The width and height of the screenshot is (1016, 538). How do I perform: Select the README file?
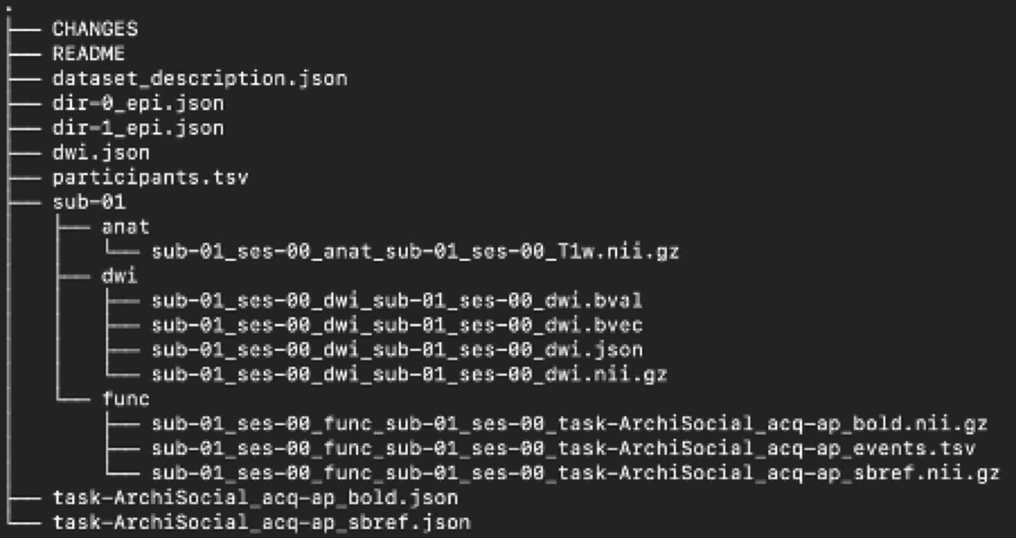pos(89,54)
